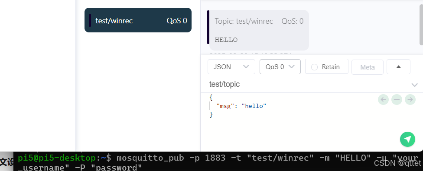This screenshot has width=423, height=171.
Task: Click the "hello" value in the payload
Action: [254, 106]
